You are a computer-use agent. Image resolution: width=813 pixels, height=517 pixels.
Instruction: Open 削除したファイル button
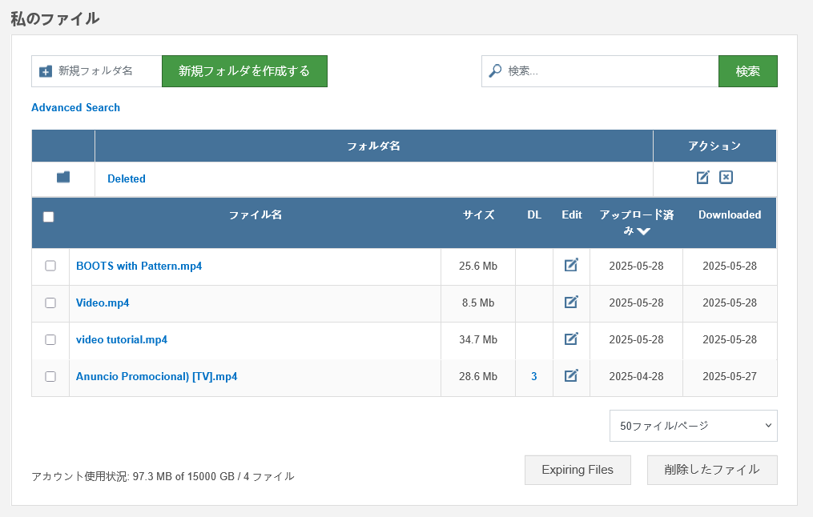[712, 470]
